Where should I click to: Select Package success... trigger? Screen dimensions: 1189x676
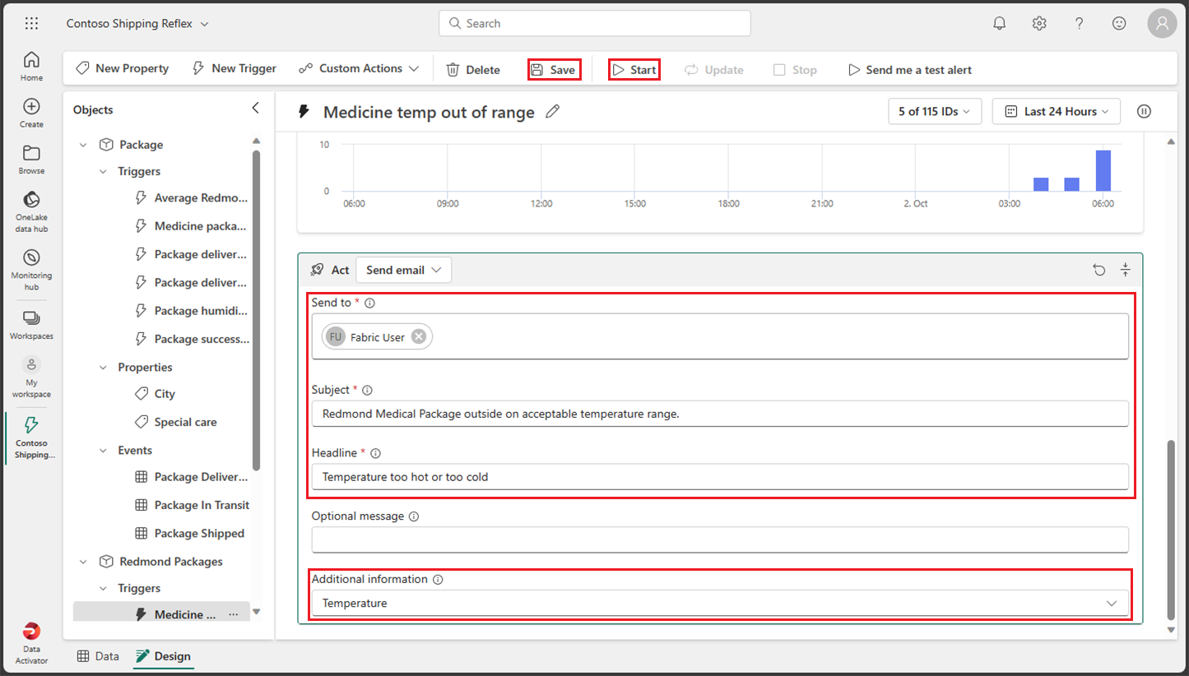point(192,339)
